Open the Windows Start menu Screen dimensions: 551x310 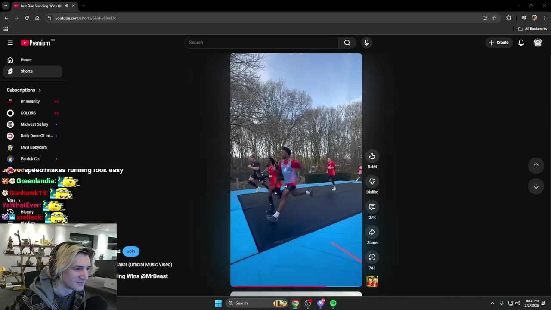218,303
